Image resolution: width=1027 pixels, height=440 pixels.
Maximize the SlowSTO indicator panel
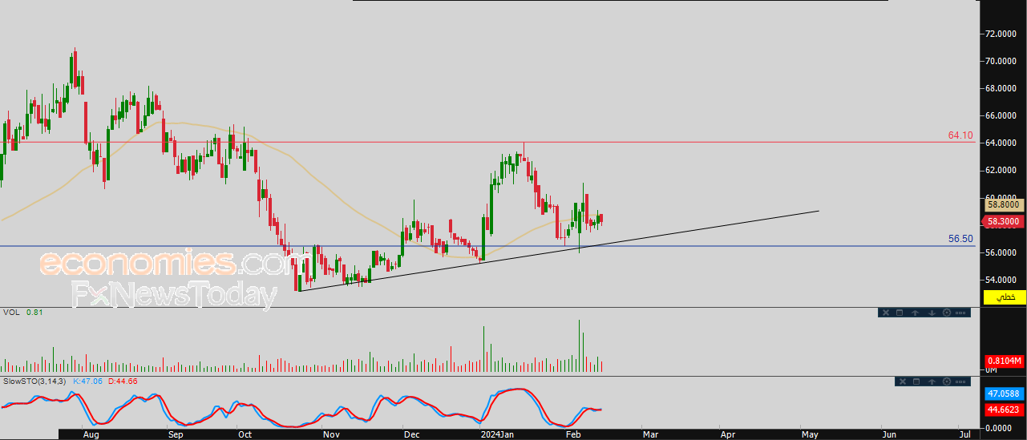(x=916, y=381)
